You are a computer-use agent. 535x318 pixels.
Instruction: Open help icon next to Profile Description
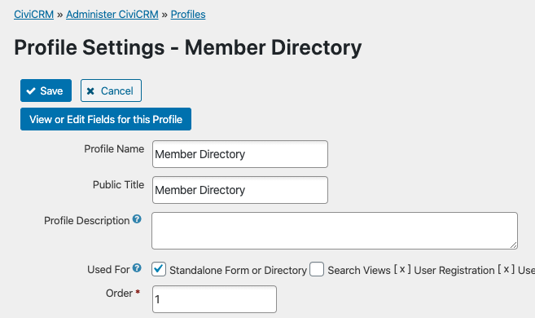(x=137, y=219)
